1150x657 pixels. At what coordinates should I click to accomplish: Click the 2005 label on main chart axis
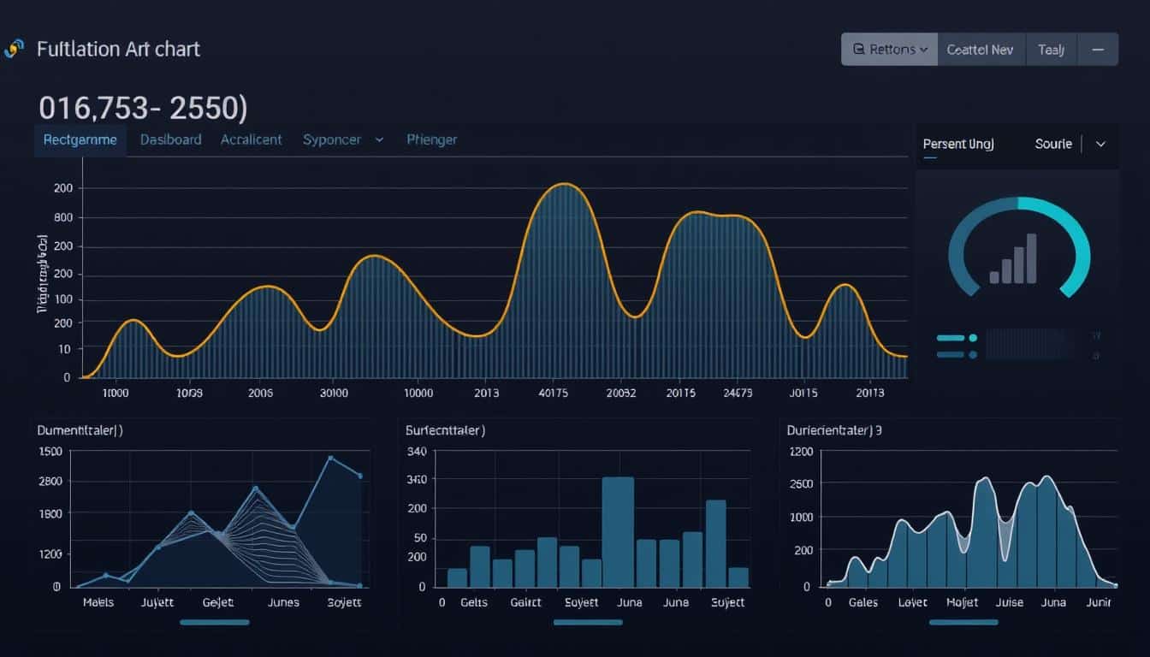point(260,394)
